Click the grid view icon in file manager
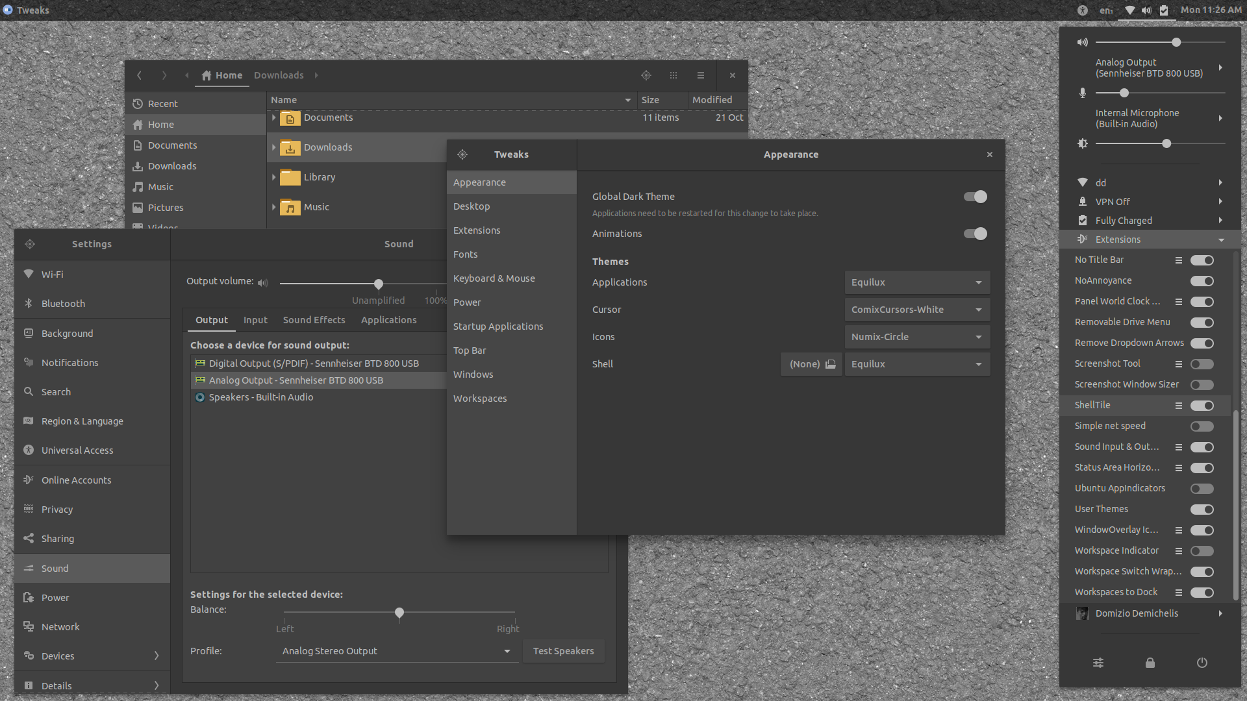Image resolution: width=1247 pixels, height=701 pixels. (673, 75)
